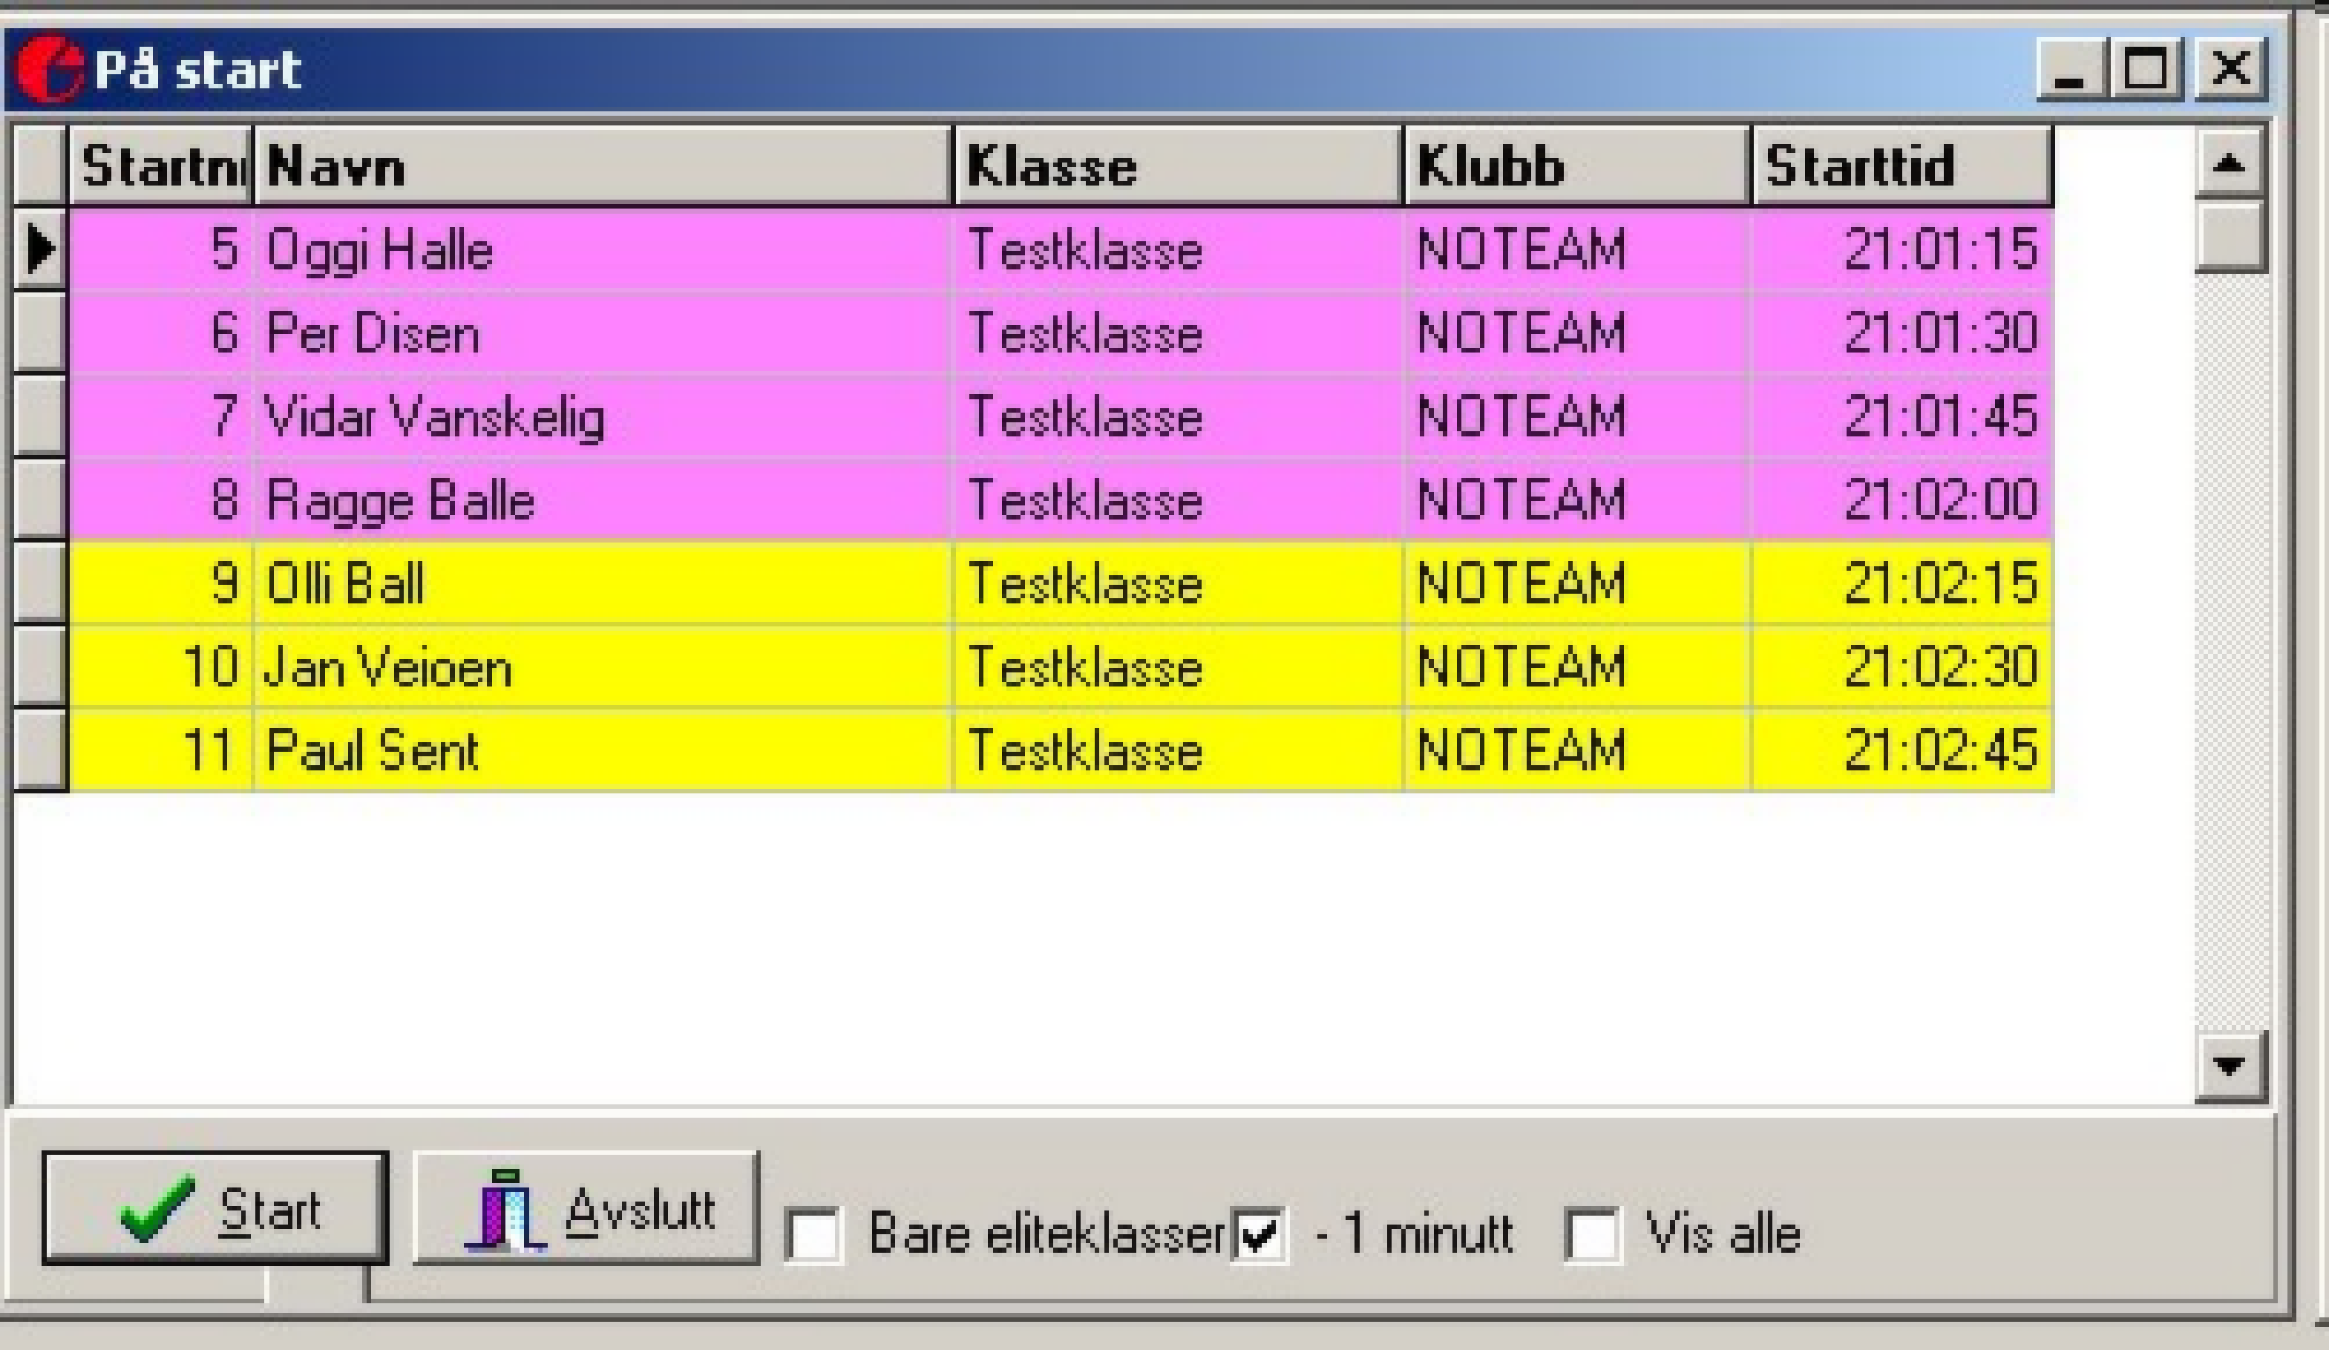Minimize the På start window

[2072, 68]
